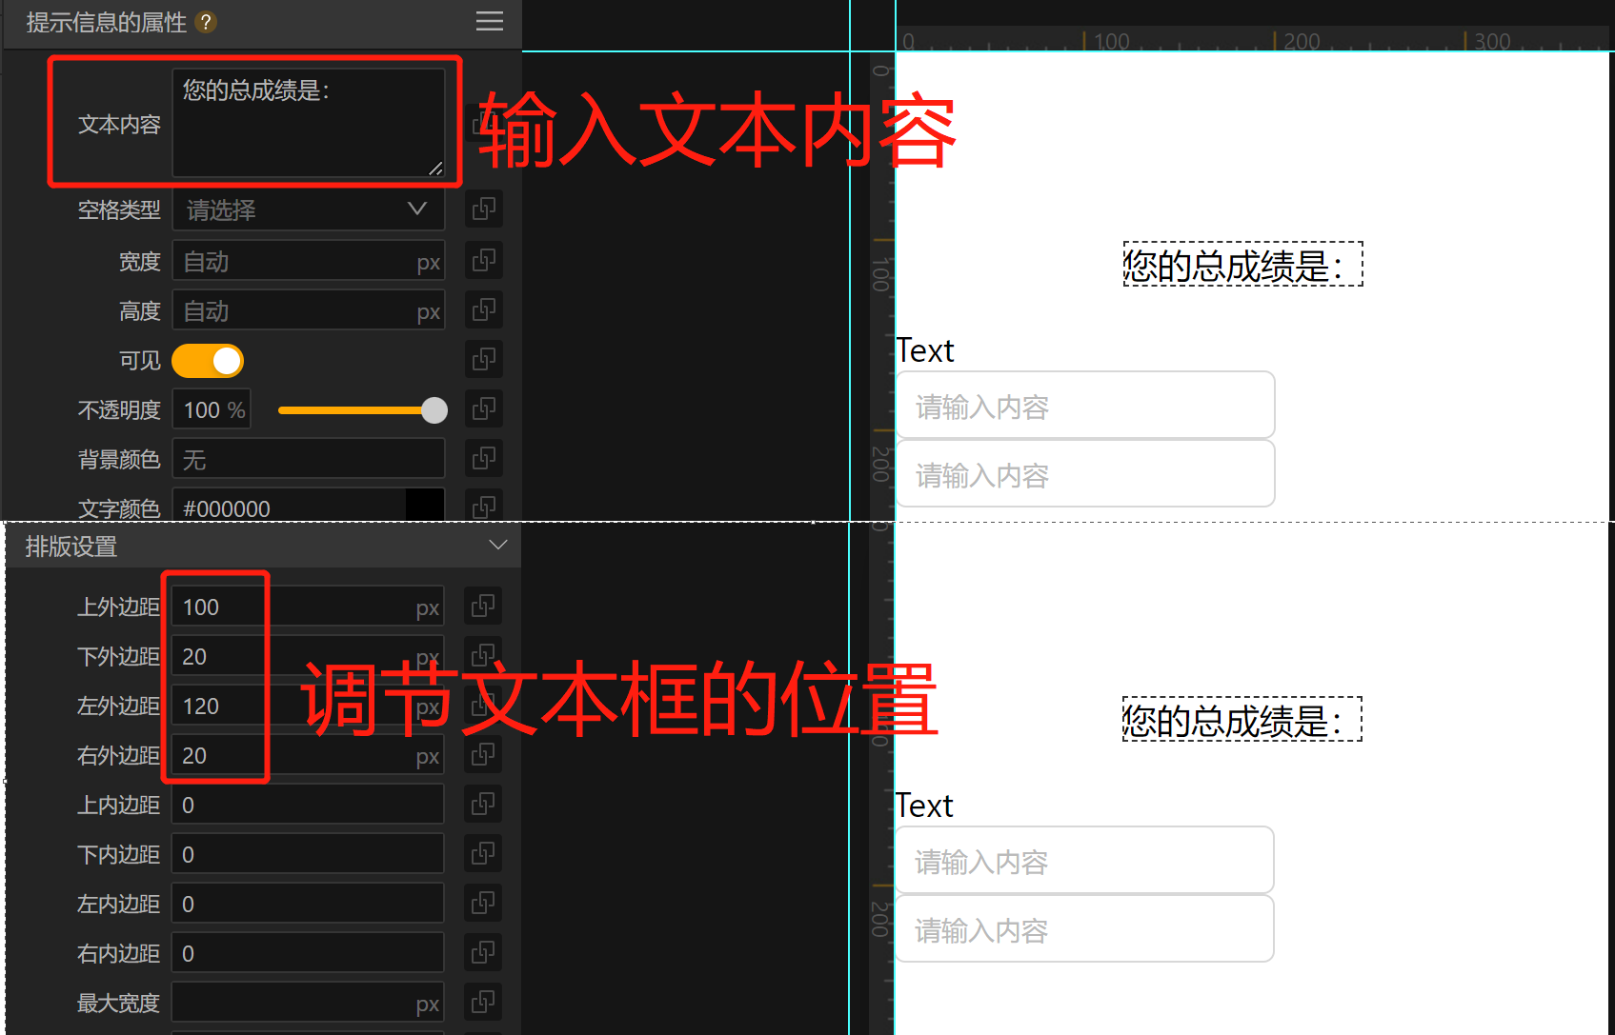Click the 右外边距 field with value 20
The width and height of the screenshot is (1615, 1035).
[x=308, y=755]
